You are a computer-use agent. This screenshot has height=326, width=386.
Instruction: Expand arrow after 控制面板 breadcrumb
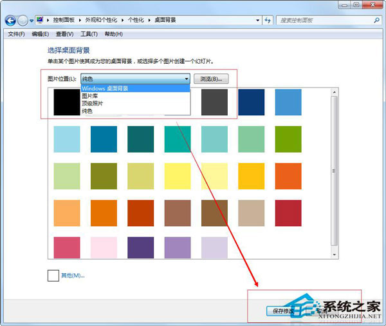click(80, 20)
